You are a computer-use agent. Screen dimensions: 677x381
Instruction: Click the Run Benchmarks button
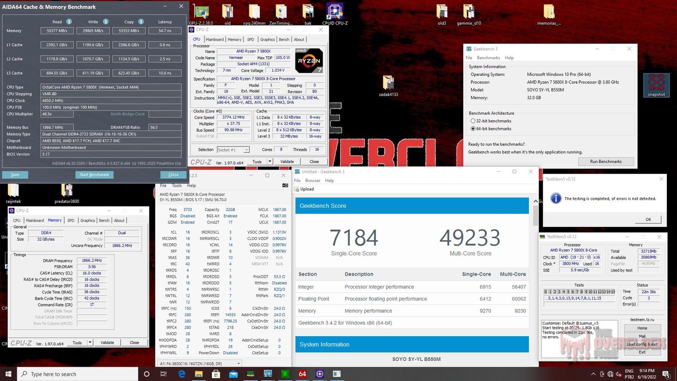pos(605,162)
